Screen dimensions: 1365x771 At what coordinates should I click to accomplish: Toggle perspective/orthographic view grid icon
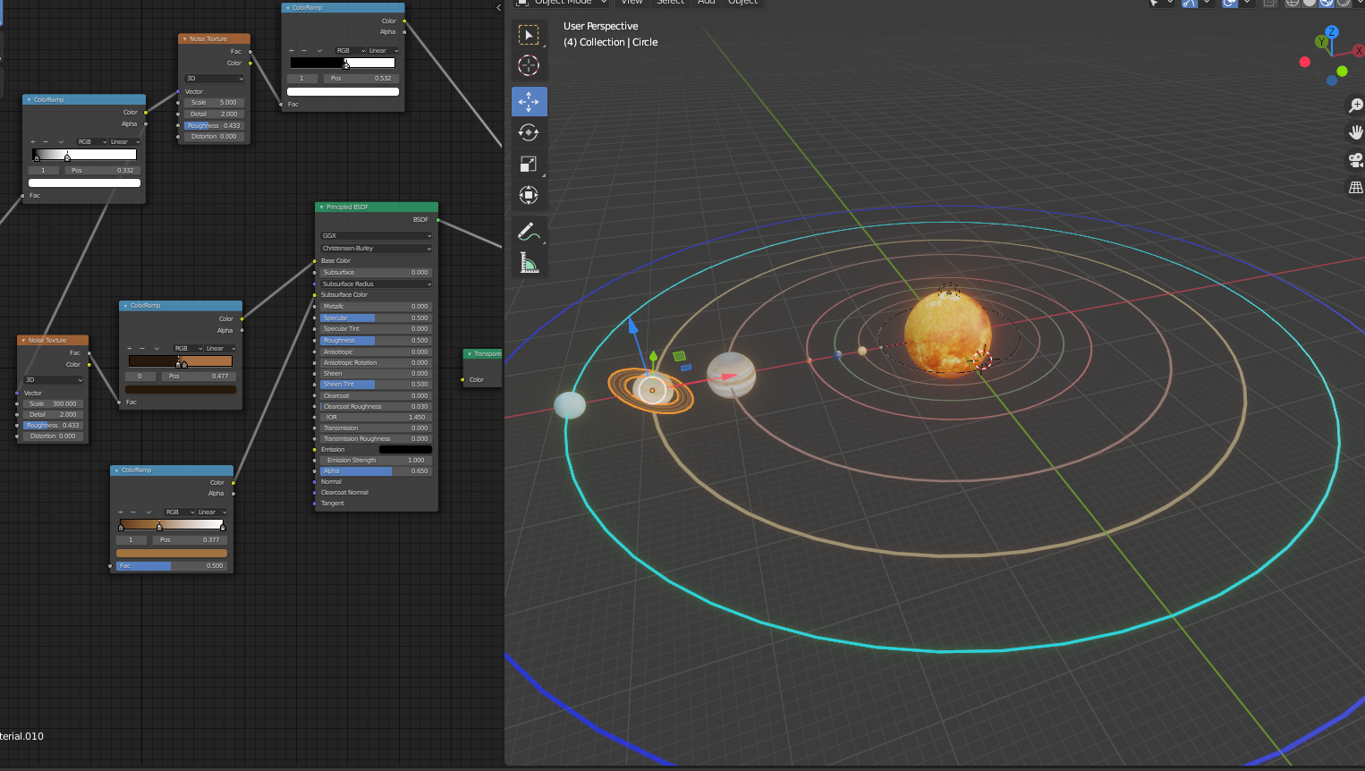coord(1356,187)
